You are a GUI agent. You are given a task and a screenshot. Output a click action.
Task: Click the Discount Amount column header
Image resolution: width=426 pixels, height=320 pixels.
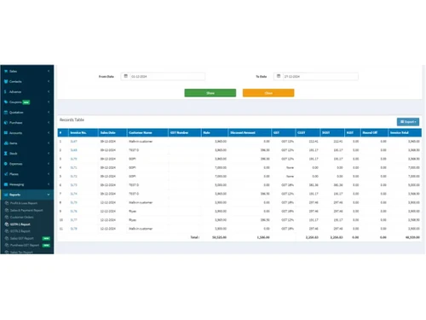pos(250,132)
